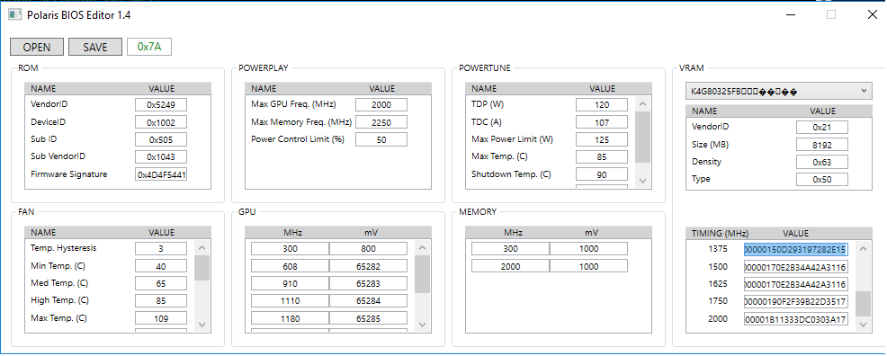The width and height of the screenshot is (887, 356).
Task: Click POWERTUNE scrollbar up arrow
Action: point(642,104)
